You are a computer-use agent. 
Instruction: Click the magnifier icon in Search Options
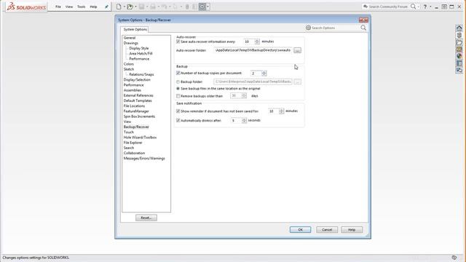tap(363, 28)
